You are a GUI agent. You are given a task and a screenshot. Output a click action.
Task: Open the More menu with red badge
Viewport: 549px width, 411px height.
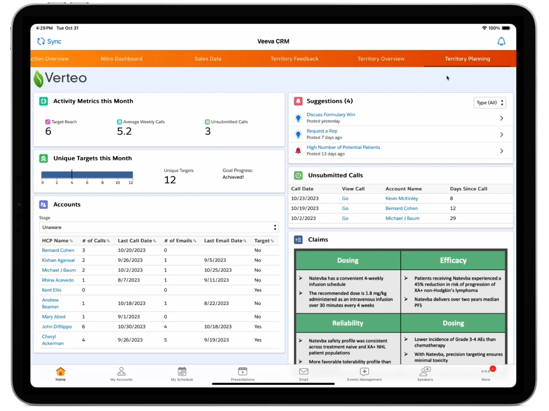coord(486,373)
